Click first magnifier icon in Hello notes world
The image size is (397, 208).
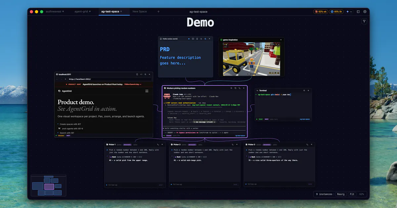coord(201,39)
